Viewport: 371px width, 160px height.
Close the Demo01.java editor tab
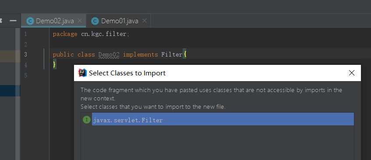145,21
